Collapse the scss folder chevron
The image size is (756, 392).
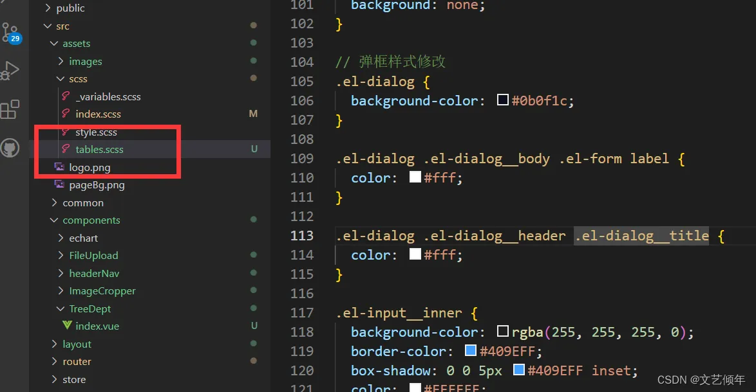61,78
